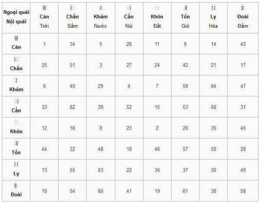Open hexagram link number 1
The height and width of the screenshot is (203, 260).
coord(44,44)
